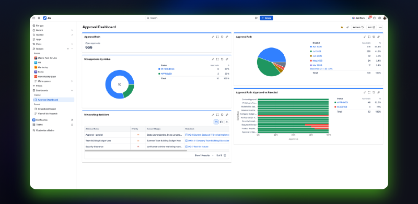This screenshot has width=418, height=204.
Task: Configure the pie chart Approval Path gadget
Action: (378, 37)
